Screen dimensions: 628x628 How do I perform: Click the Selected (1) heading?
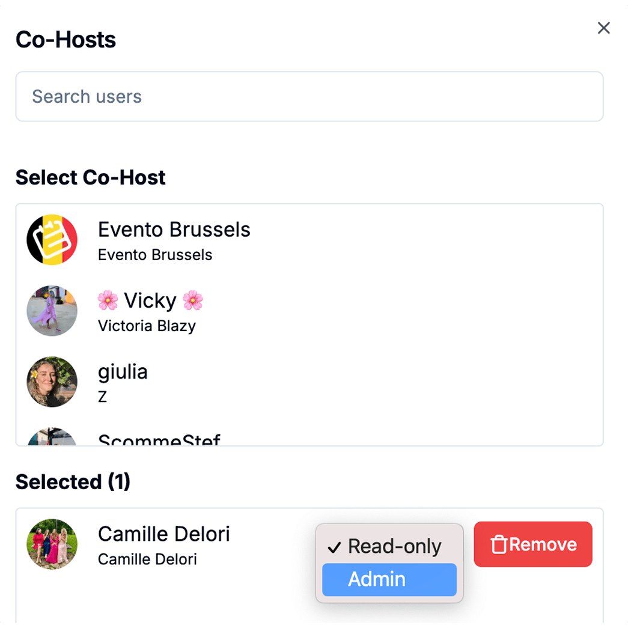73,482
